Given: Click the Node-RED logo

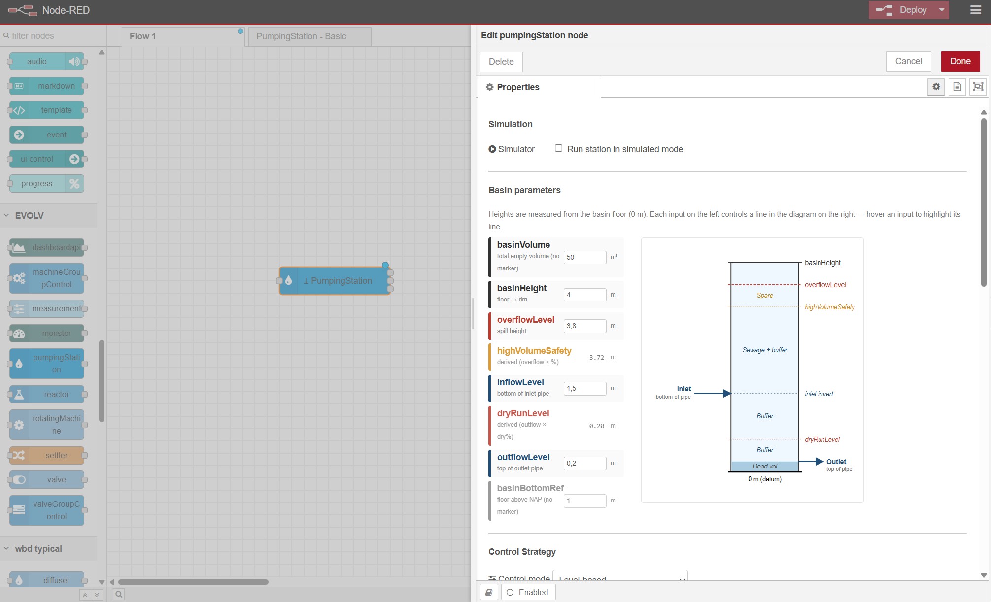Looking at the screenshot, I should 22,10.
